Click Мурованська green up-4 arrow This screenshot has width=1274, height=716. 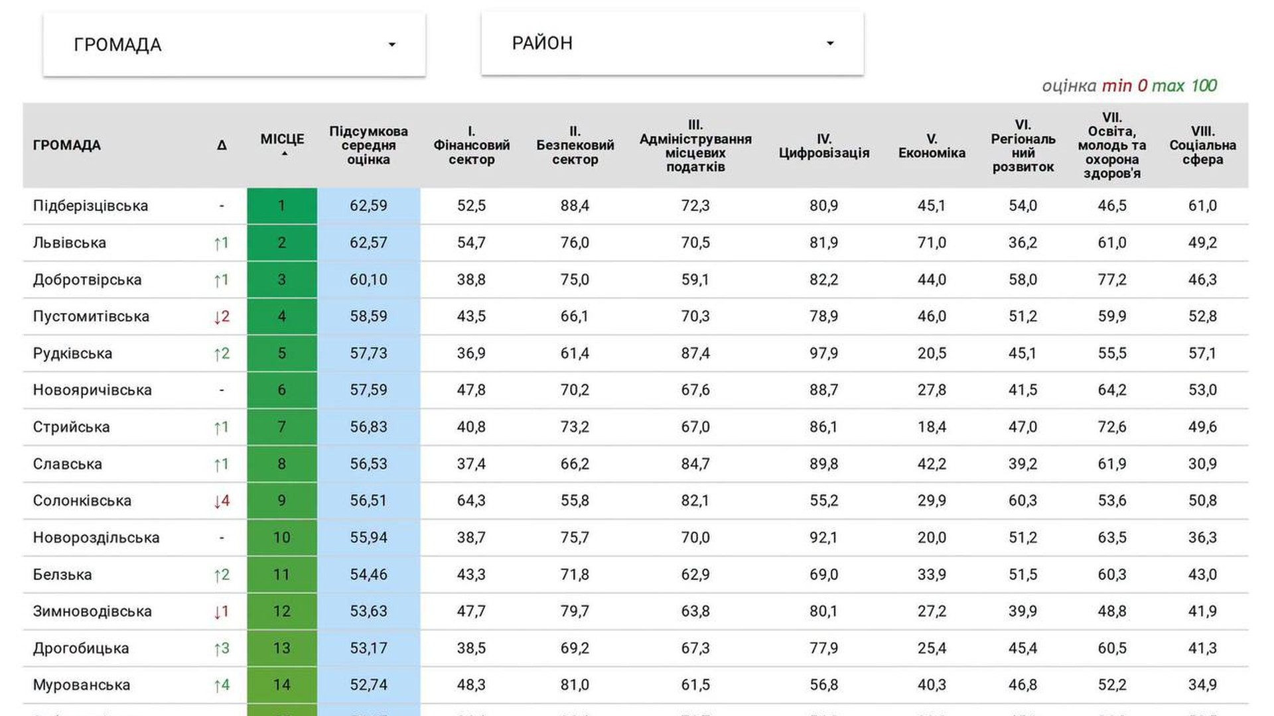[222, 686]
